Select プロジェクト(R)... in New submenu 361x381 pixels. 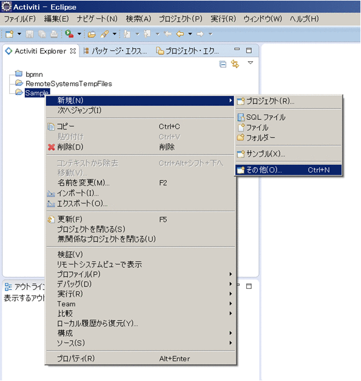[x=288, y=101]
